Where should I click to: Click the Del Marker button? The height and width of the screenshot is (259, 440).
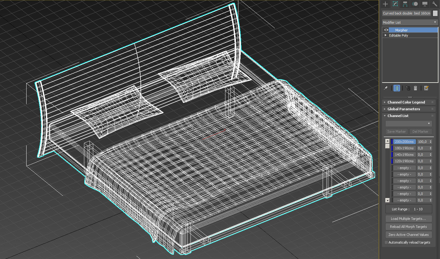pyautogui.click(x=420, y=132)
